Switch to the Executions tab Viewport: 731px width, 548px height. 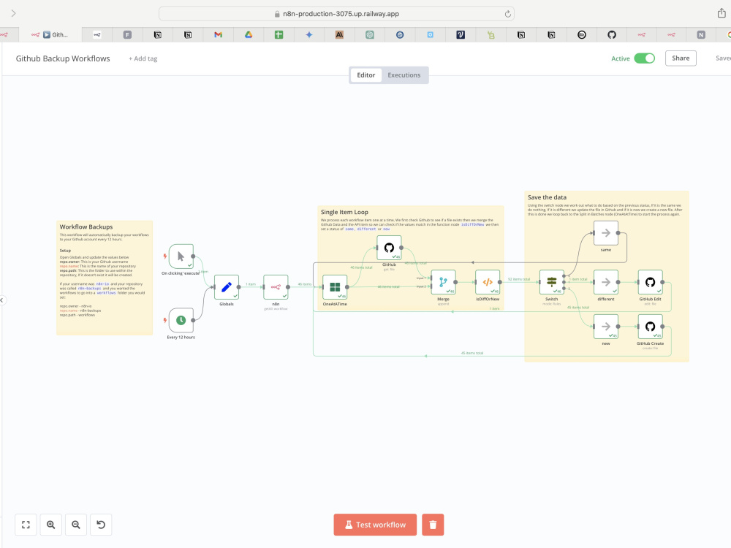[404, 75]
